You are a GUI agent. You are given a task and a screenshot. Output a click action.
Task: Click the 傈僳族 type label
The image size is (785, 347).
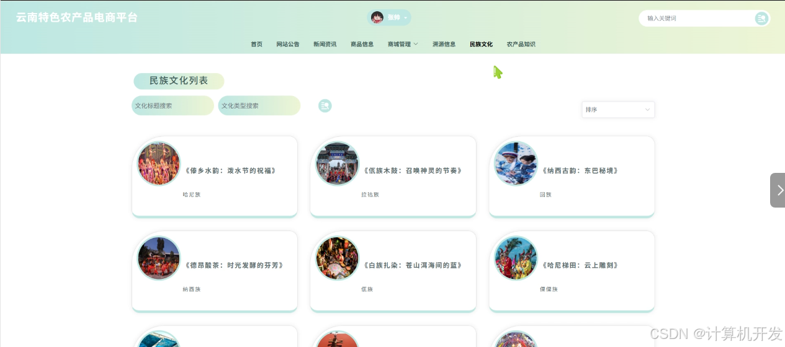pos(549,289)
